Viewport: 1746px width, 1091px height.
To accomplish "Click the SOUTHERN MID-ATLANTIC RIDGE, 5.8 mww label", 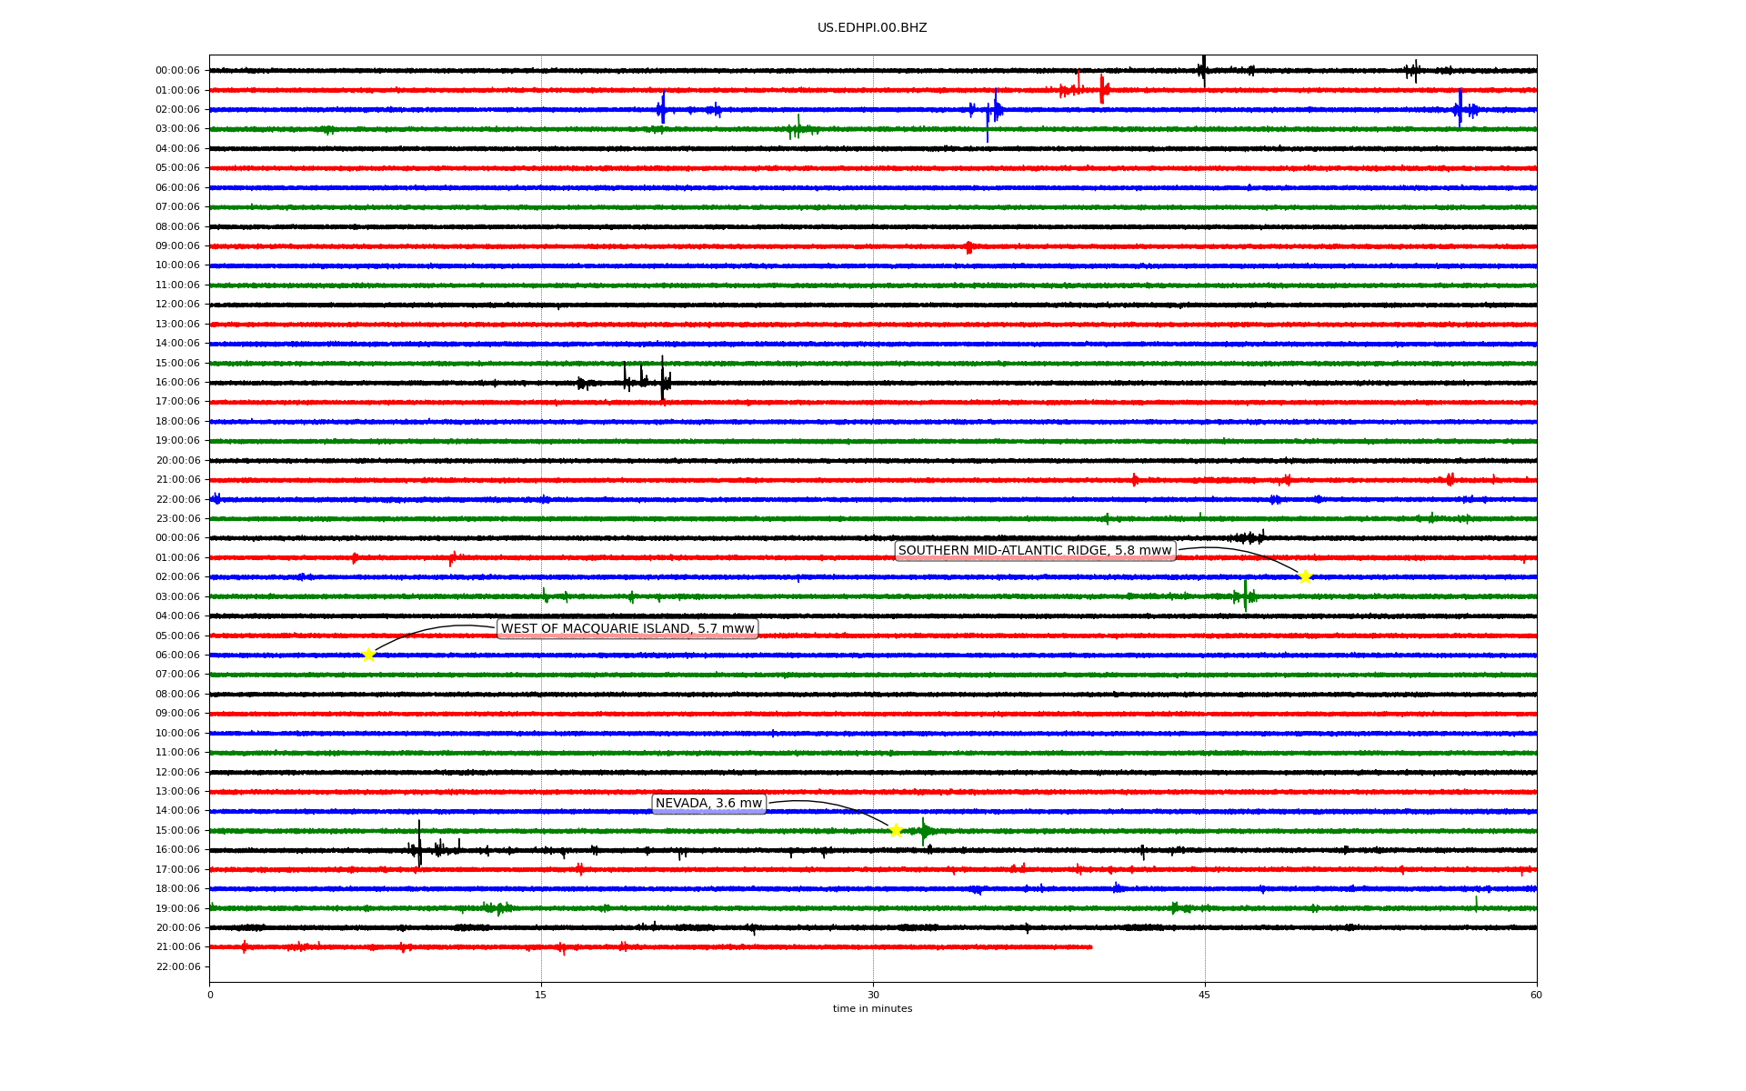I will (1035, 551).
